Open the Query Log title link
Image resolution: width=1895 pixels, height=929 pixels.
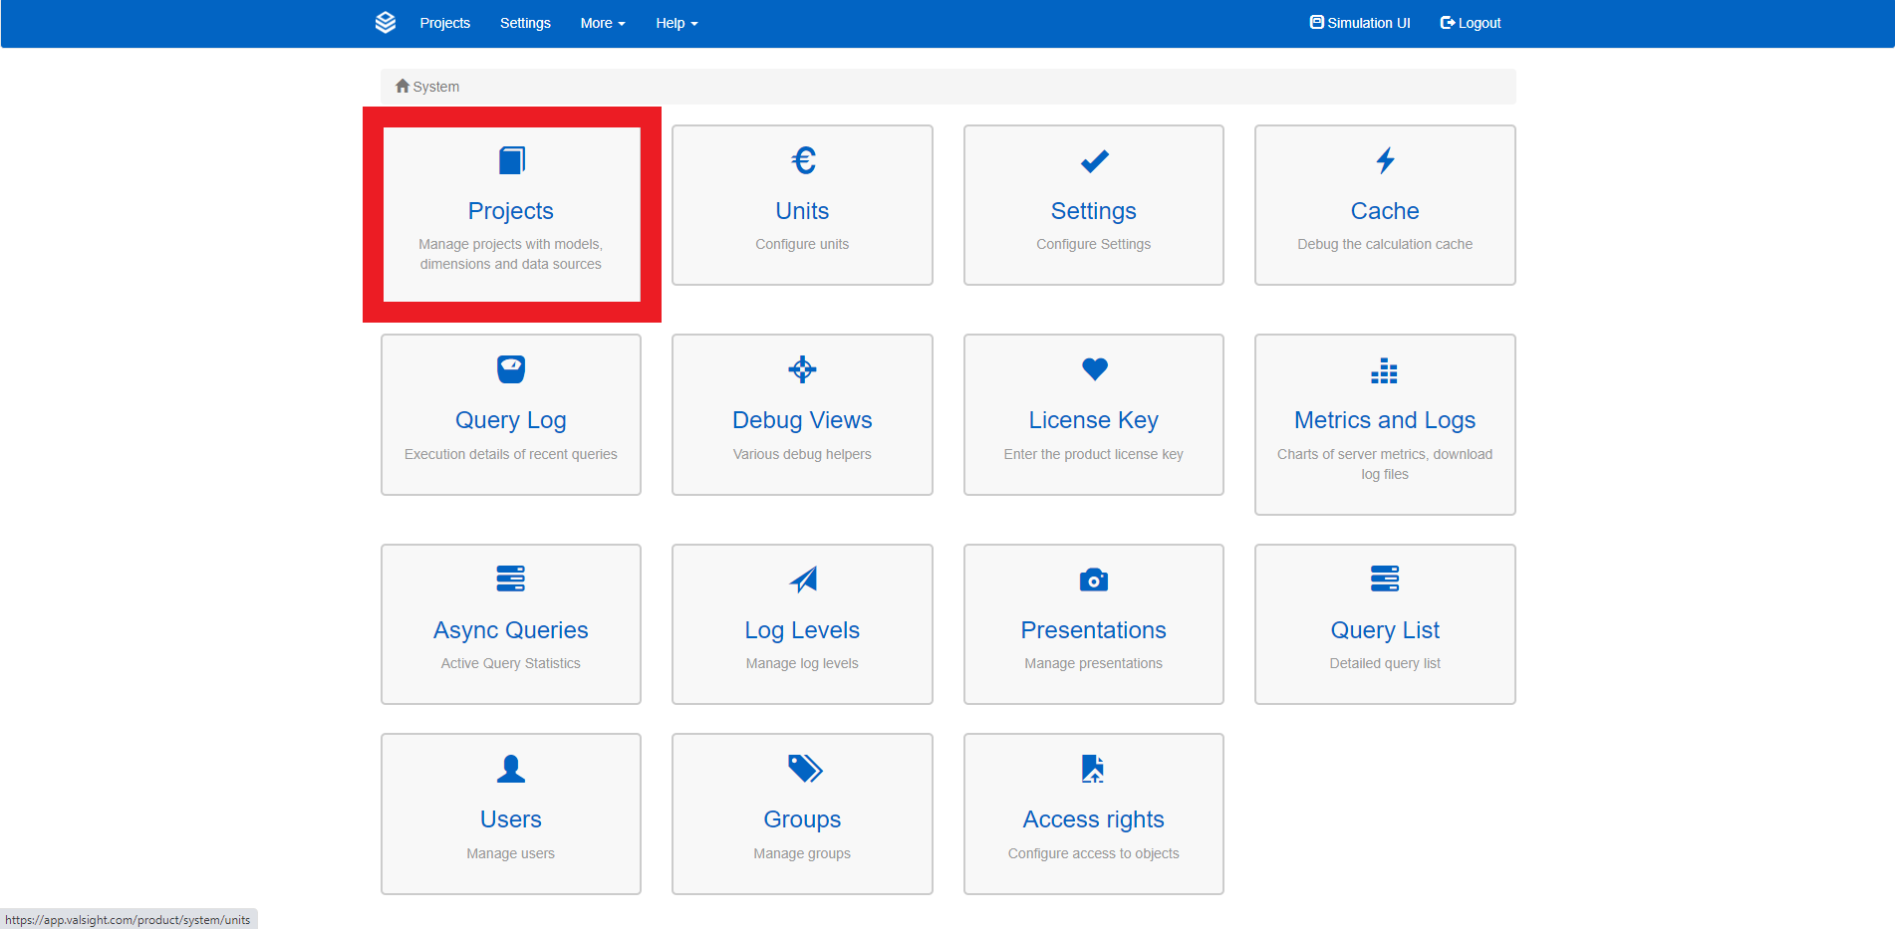[x=511, y=420]
